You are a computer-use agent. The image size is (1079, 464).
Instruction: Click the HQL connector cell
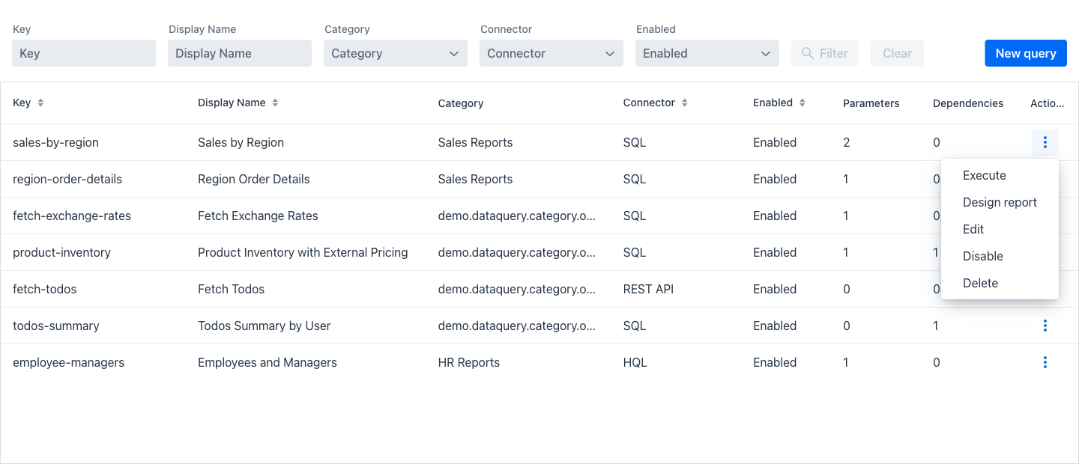click(x=635, y=362)
